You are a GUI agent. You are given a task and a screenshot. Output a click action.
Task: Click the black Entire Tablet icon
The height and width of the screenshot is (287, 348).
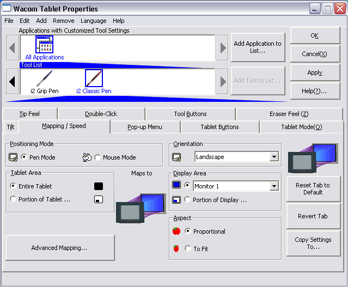pyautogui.click(x=99, y=186)
